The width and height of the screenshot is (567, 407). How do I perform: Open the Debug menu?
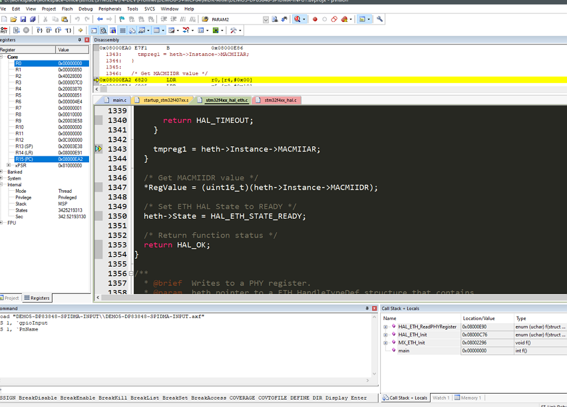85,9
